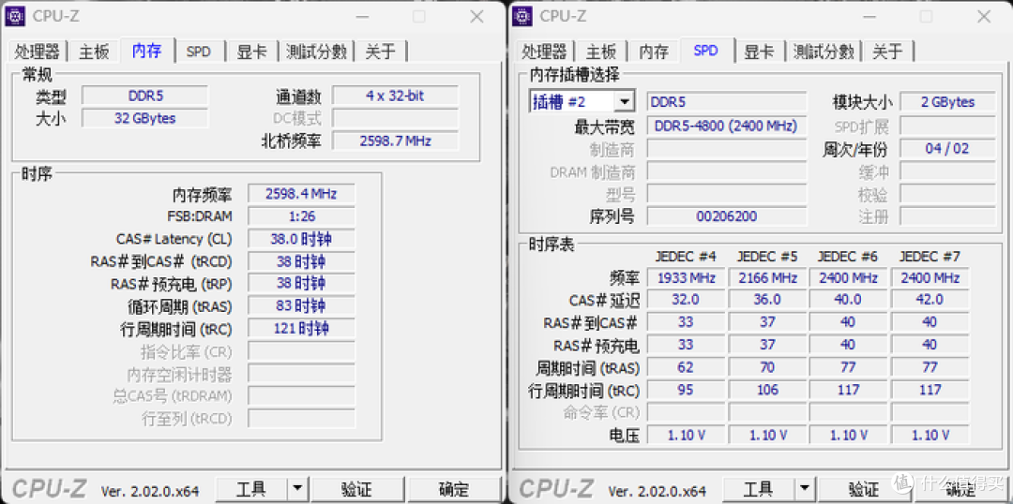Click CPU-Z app icon in right window title bar
Image resolution: width=1013 pixels, height=504 pixels.
[x=522, y=16]
